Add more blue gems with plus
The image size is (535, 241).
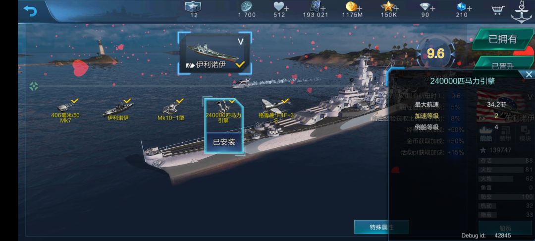point(469,8)
